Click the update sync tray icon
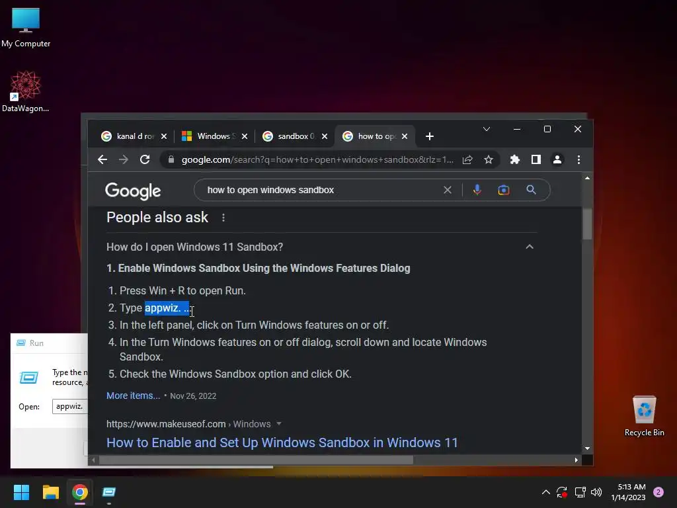The height and width of the screenshot is (508, 677). click(x=562, y=492)
